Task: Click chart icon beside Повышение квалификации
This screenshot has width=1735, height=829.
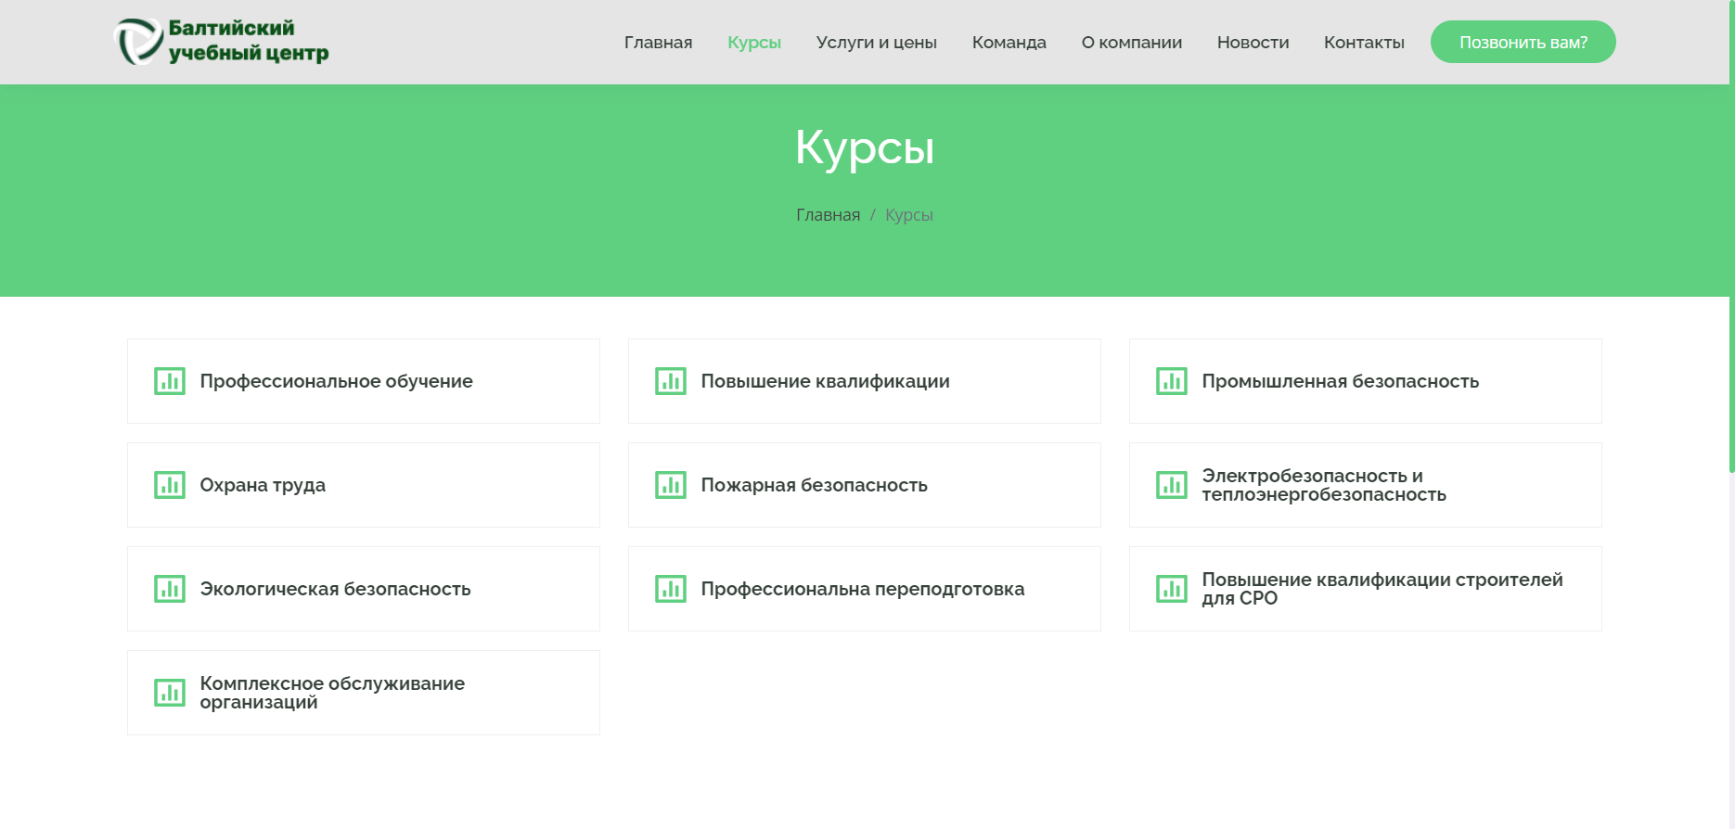Action: pyautogui.click(x=670, y=381)
